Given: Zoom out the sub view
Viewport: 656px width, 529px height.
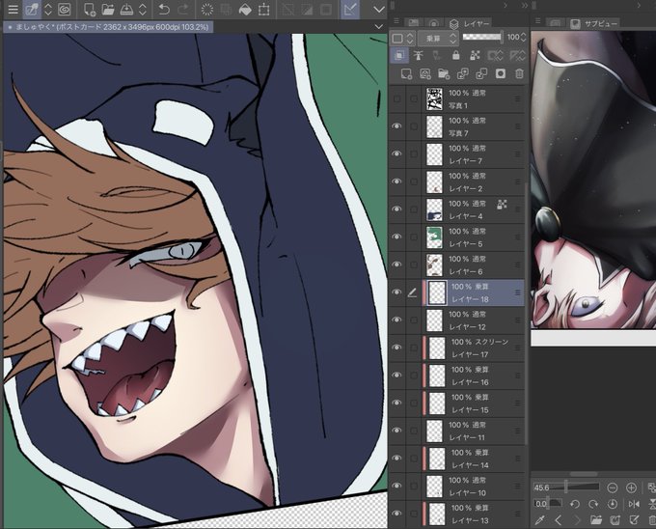Looking at the screenshot, I should click(x=612, y=487).
